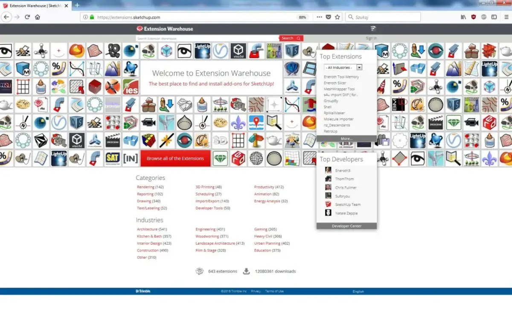Open a new browser tab
This screenshot has height=315, width=512.
(x=77, y=5)
